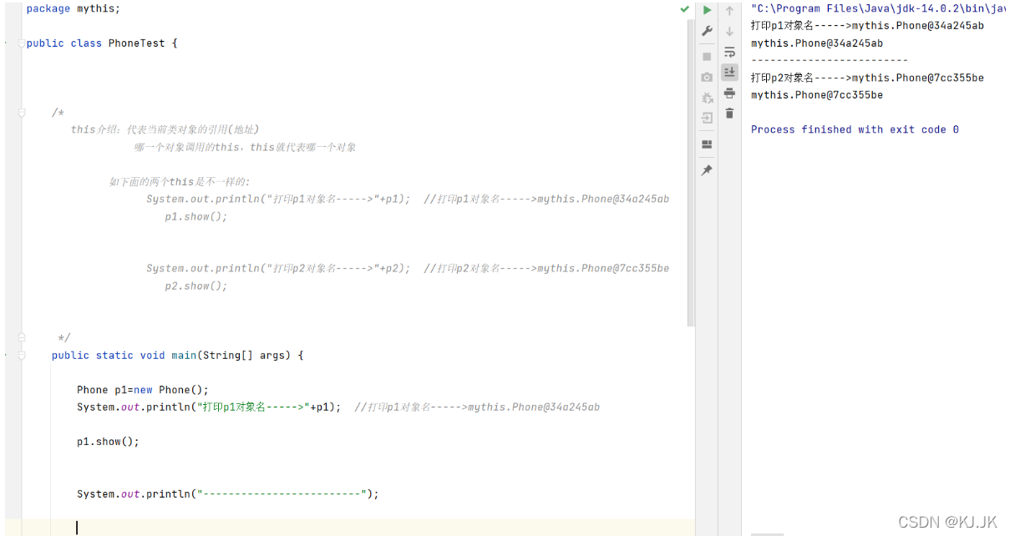
Task: Click the up arrow in console toolbar
Action: (729, 10)
